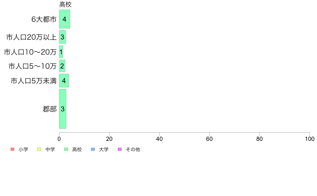
Task: Click the 高校 column header label
Action: click(65, 5)
